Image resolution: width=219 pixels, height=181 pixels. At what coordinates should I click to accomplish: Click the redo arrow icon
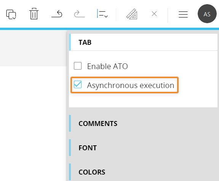pos(80,14)
